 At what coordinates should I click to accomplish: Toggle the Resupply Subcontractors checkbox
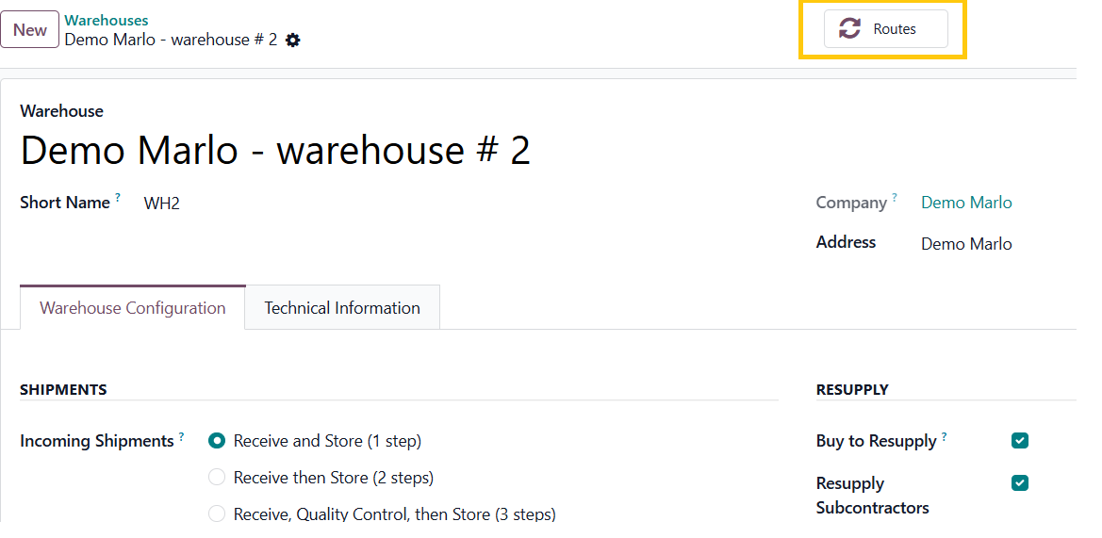(1020, 483)
